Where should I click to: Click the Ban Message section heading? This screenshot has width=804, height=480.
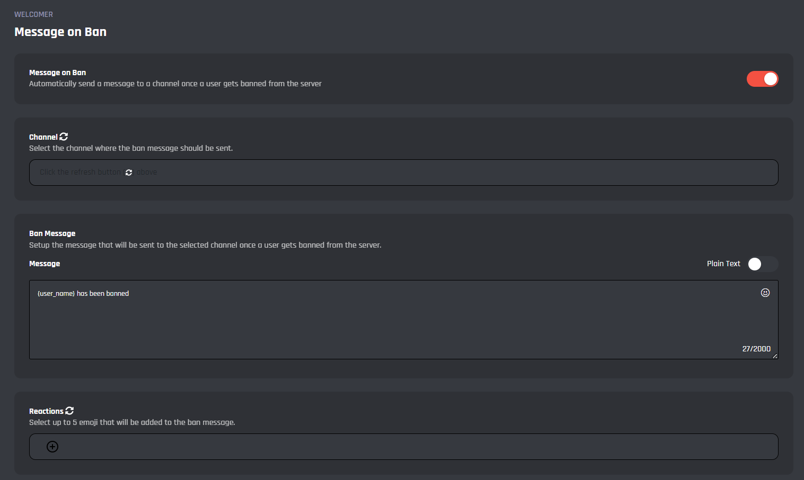[52, 233]
